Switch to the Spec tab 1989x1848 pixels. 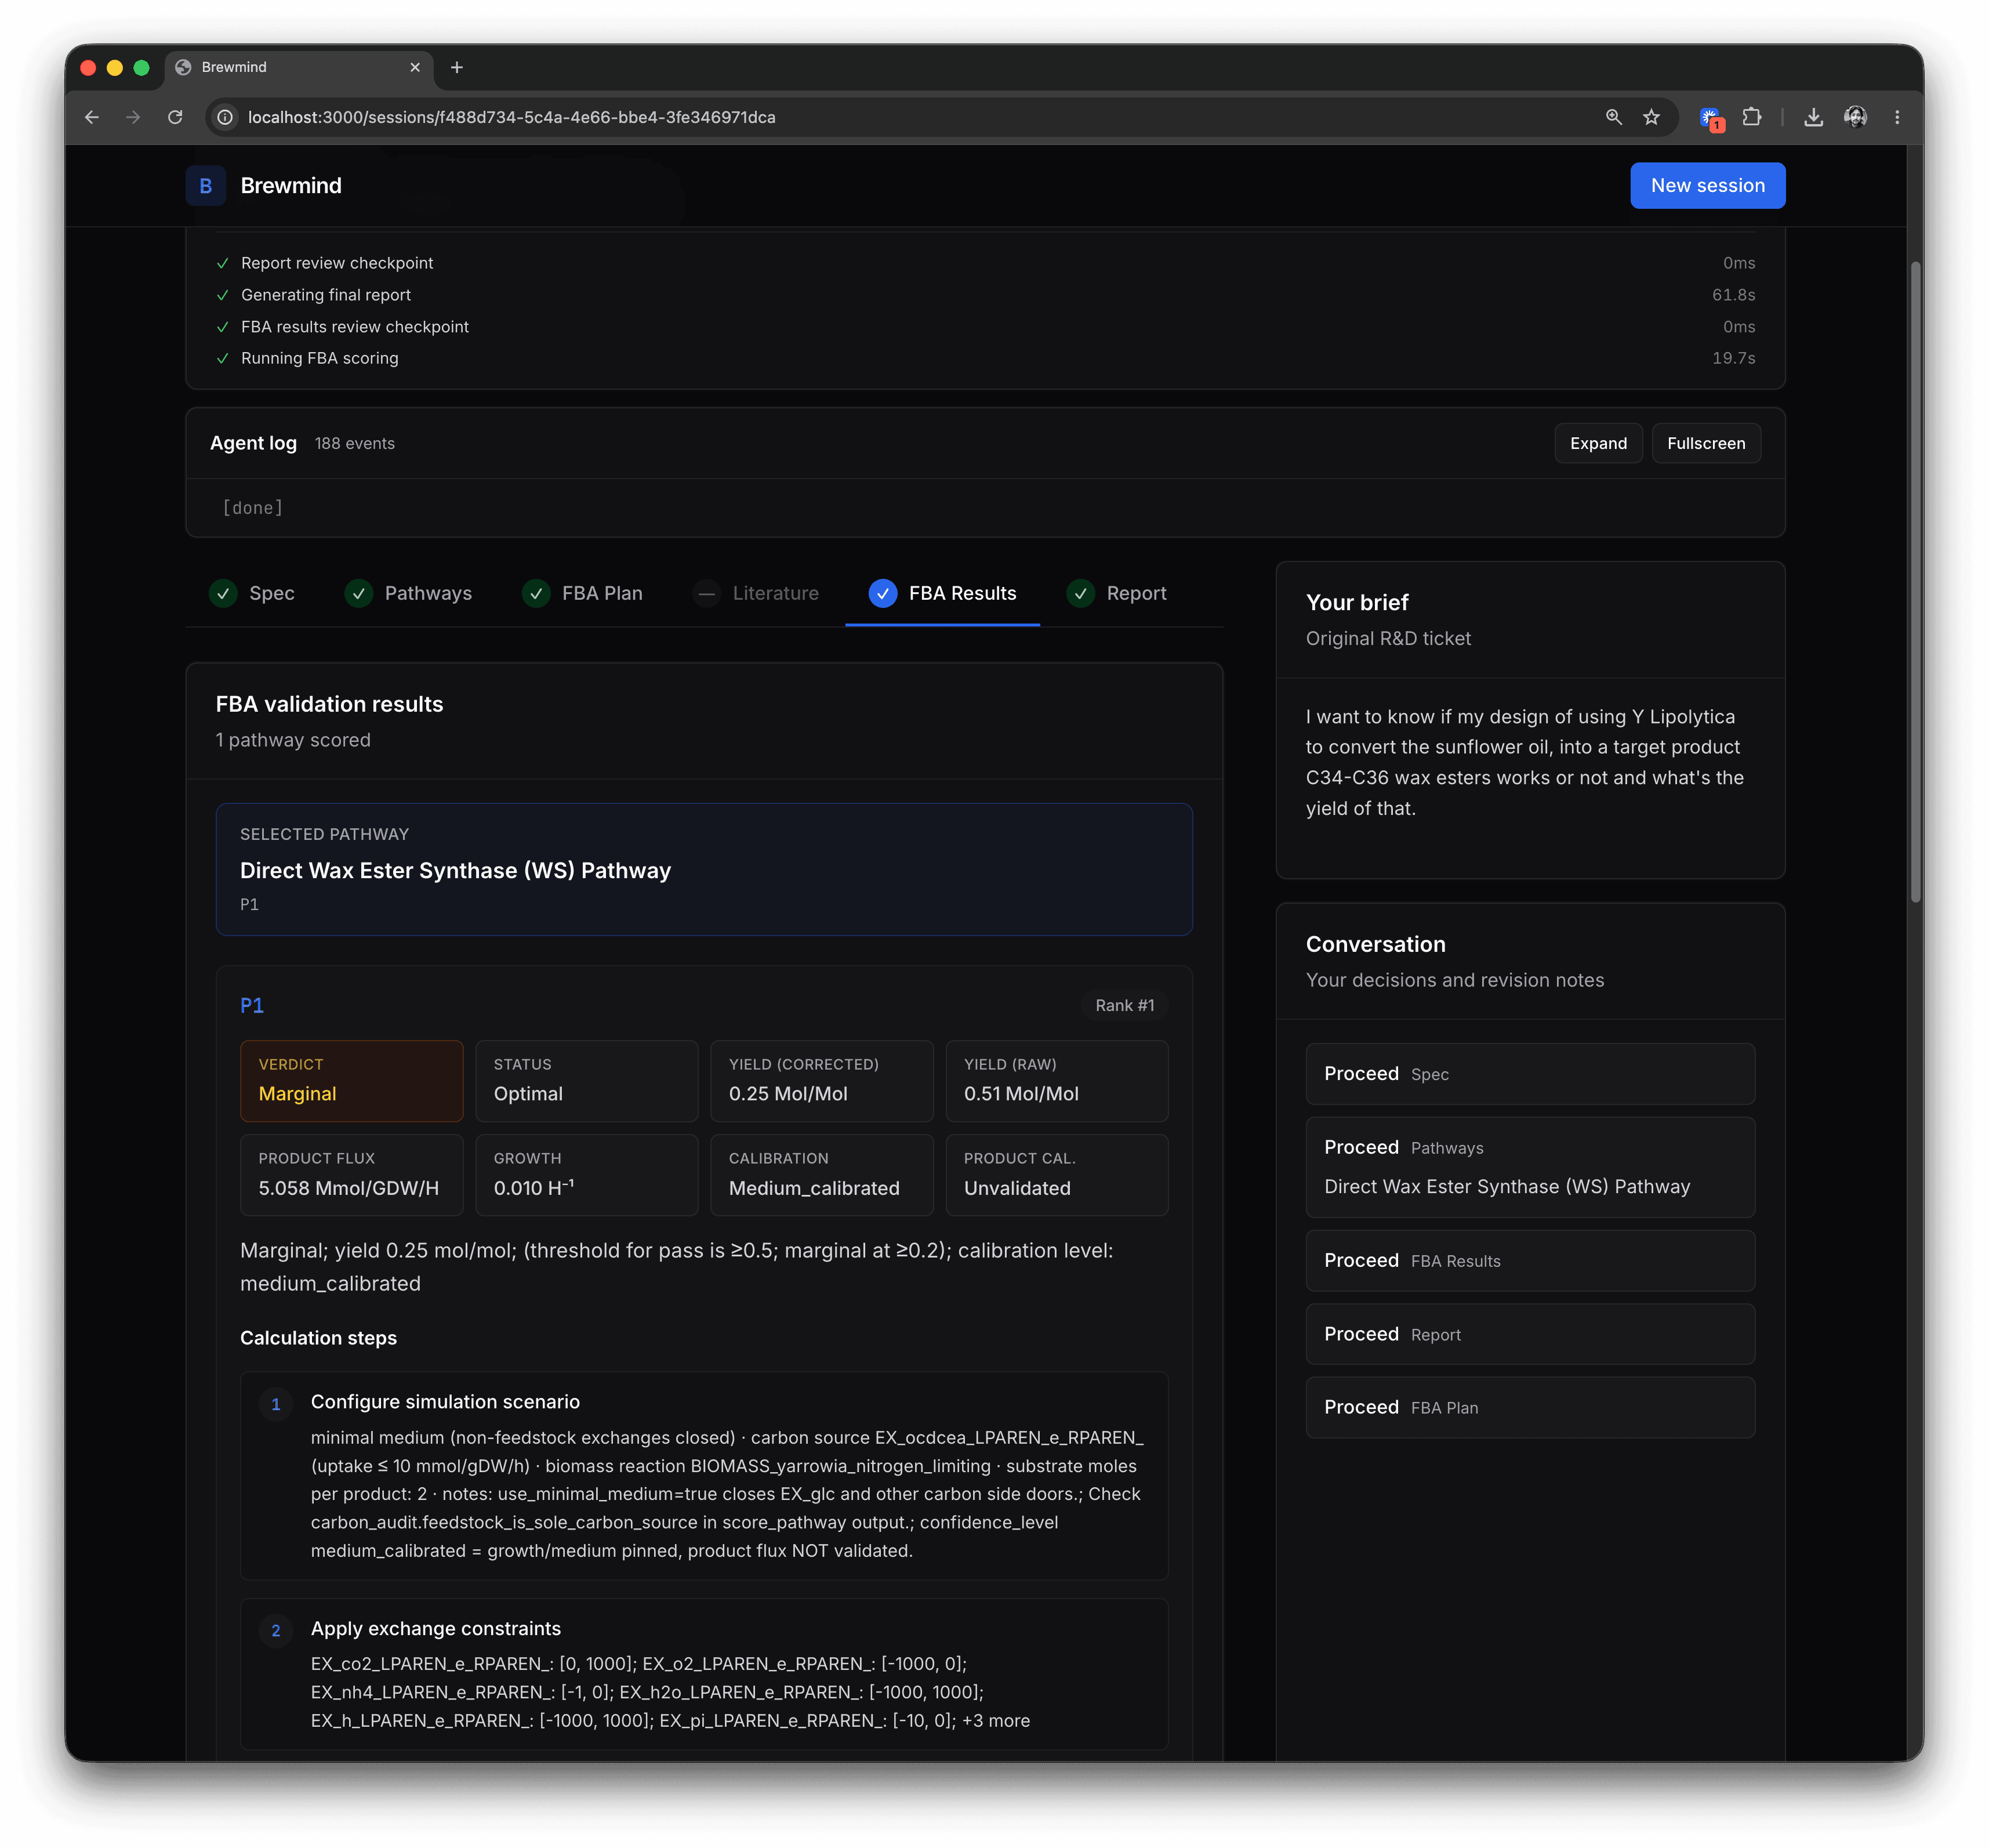[x=252, y=594]
